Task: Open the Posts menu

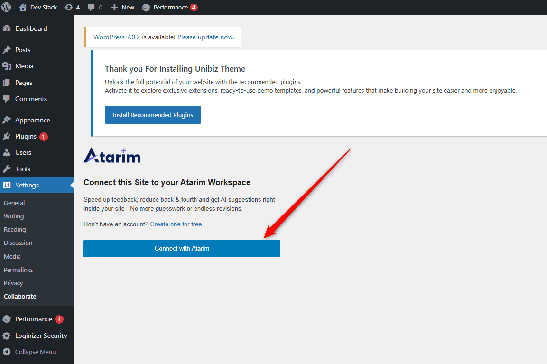Action: 23,50
